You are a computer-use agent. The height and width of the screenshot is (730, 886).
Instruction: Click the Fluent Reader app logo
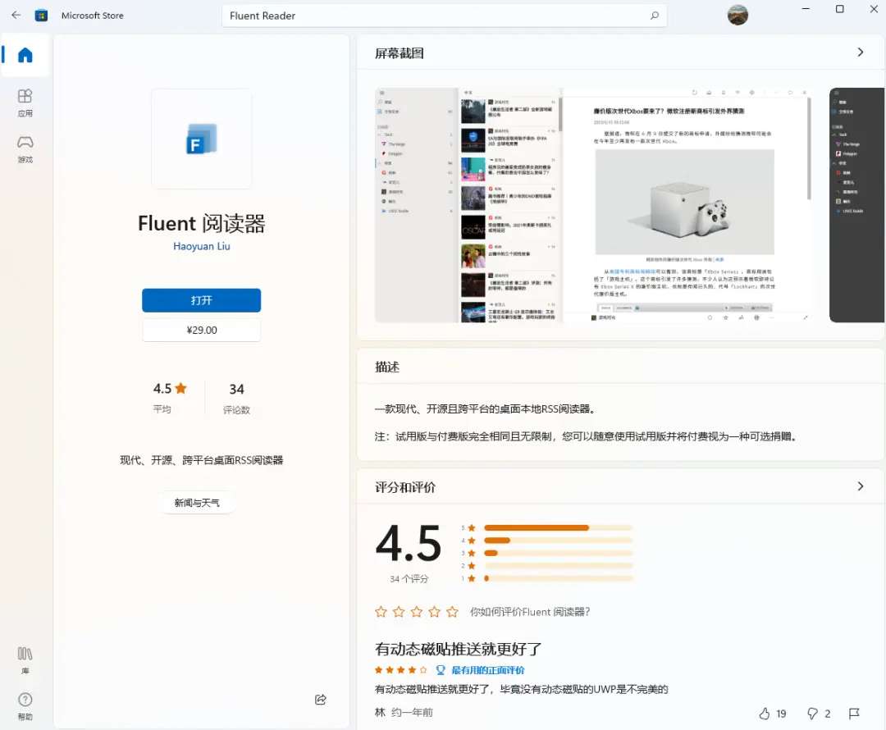tap(201, 139)
